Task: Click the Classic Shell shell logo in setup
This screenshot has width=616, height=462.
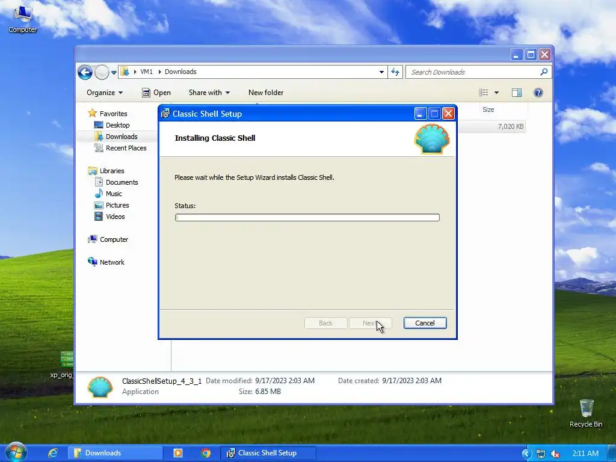Action: coord(432,139)
